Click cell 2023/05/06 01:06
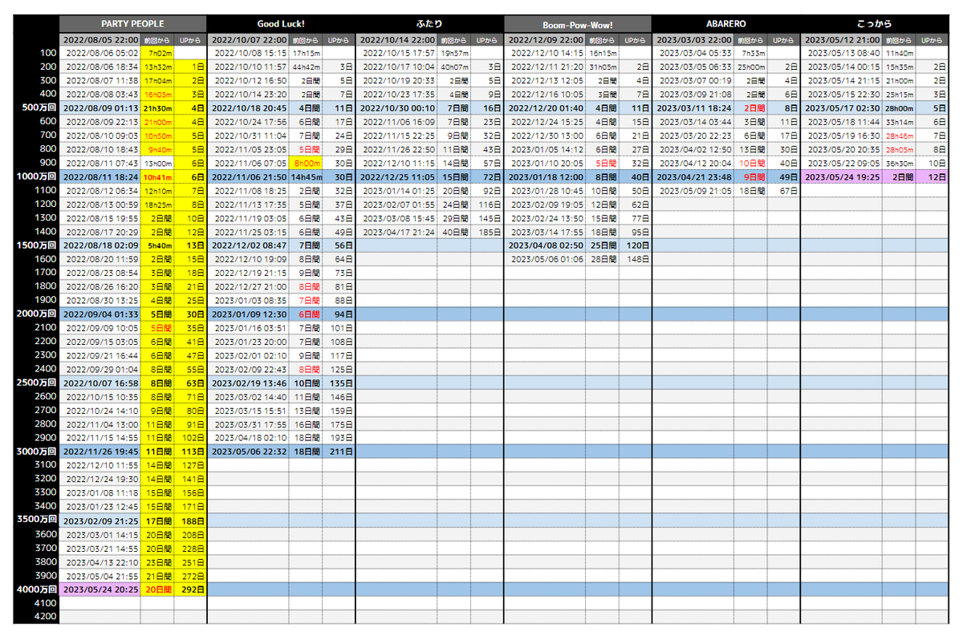This screenshot has width=963, height=636. point(546,258)
